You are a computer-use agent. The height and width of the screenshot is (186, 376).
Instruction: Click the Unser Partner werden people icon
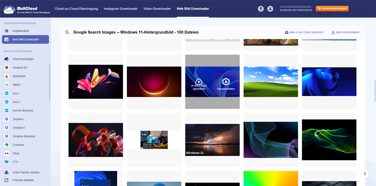click(7, 172)
